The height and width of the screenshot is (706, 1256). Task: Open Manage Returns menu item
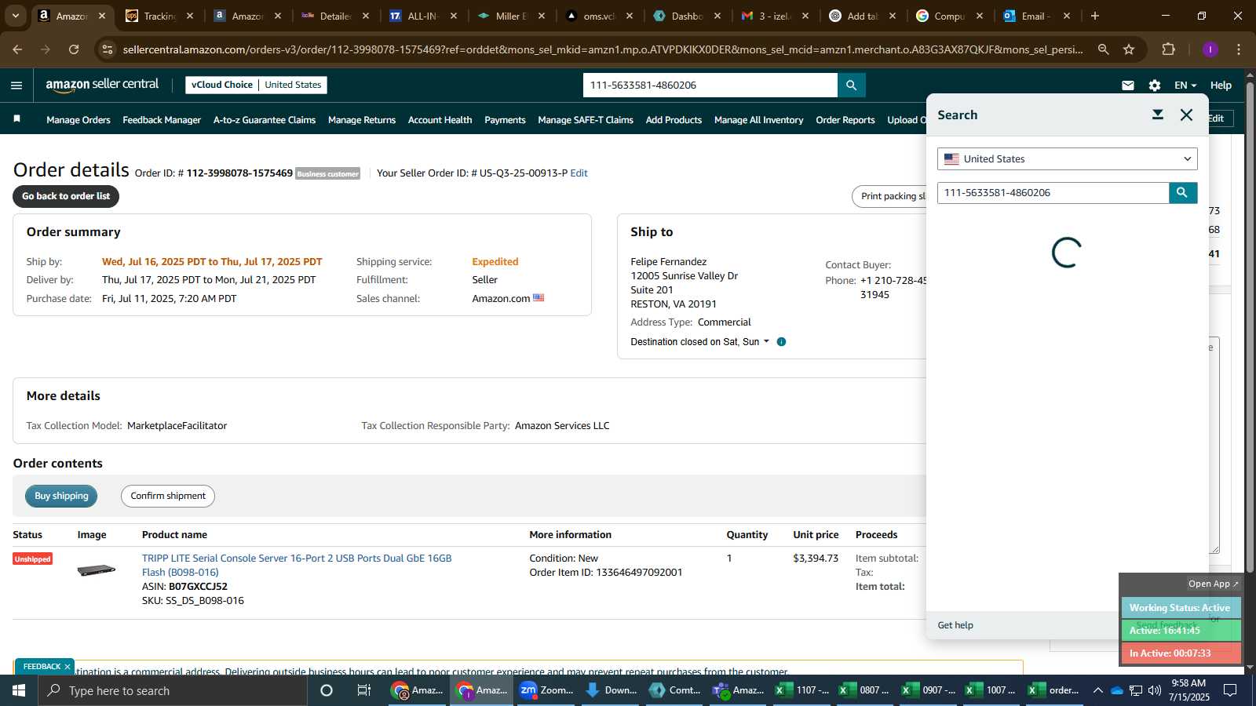[362, 120]
